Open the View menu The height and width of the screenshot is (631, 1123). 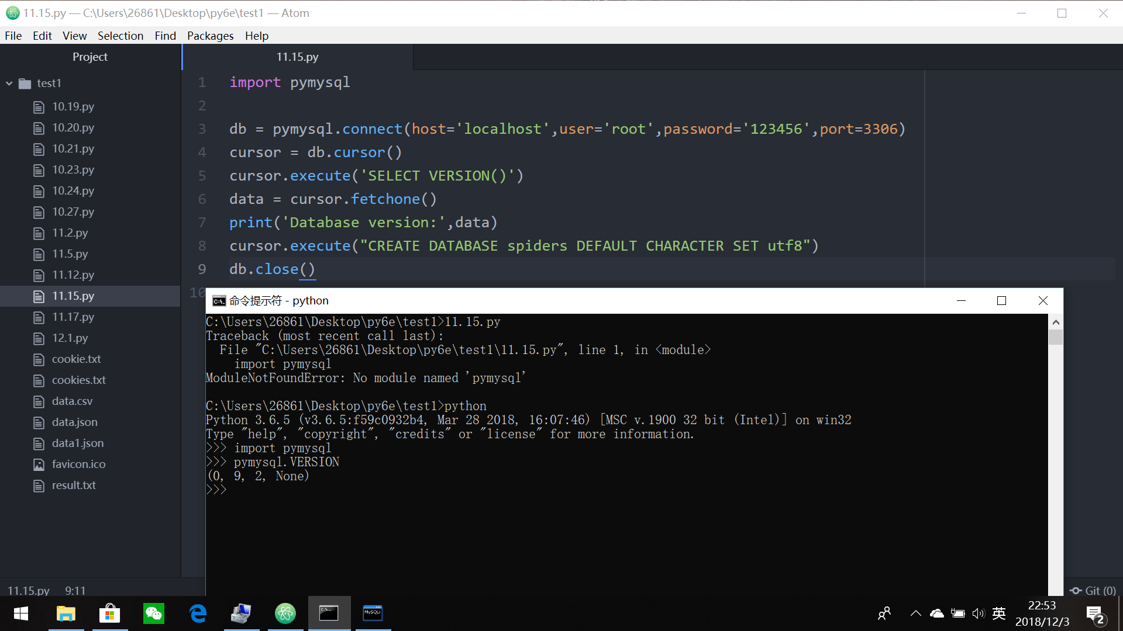point(75,36)
